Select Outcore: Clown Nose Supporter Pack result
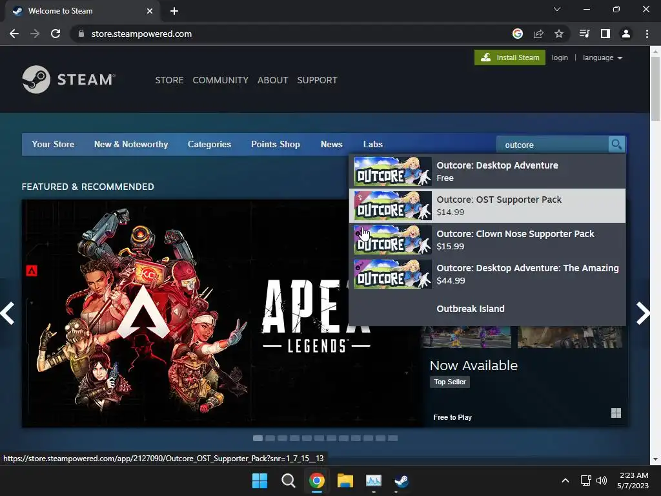Viewport: 661px width, 496px height. 487,240
